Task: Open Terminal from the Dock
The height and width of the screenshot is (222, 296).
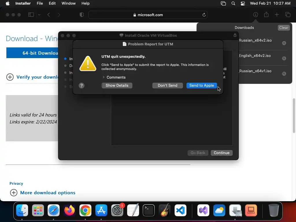Action: point(149,210)
